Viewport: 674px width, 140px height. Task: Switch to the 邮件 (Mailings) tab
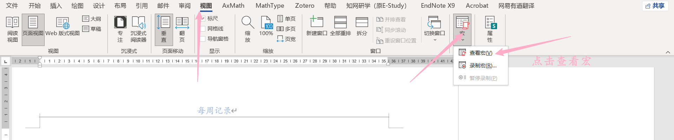163,6
